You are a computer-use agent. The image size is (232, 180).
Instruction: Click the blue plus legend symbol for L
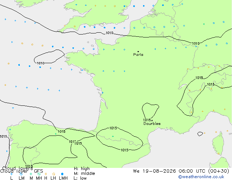click(x=11, y=174)
